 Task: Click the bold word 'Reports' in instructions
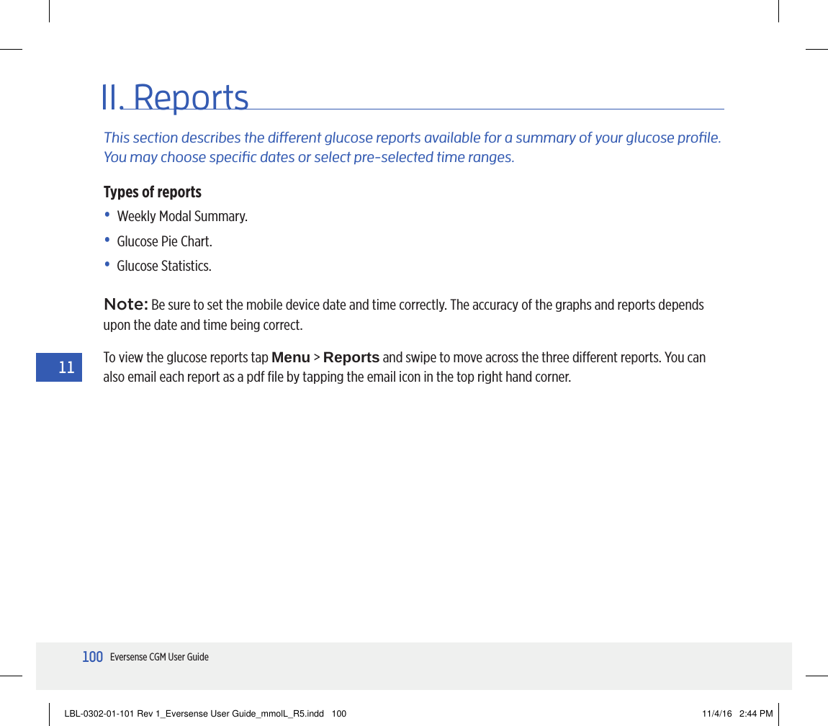pyautogui.click(x=351, y=358)
